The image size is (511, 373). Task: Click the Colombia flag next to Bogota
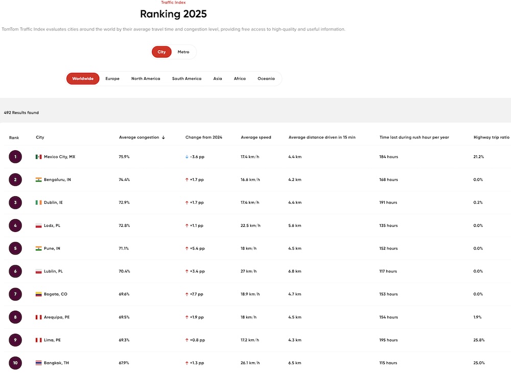click(38, 294)
